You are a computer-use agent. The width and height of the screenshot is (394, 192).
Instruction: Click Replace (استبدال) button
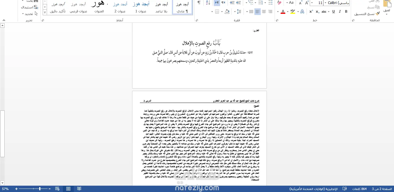point(29,7)
